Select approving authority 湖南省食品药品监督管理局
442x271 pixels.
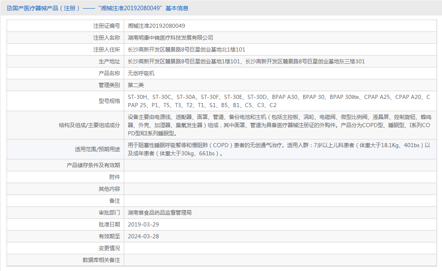160,213
